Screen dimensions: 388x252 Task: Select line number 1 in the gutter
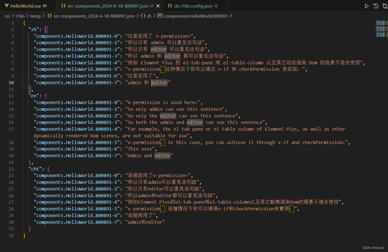click(13, 23)
